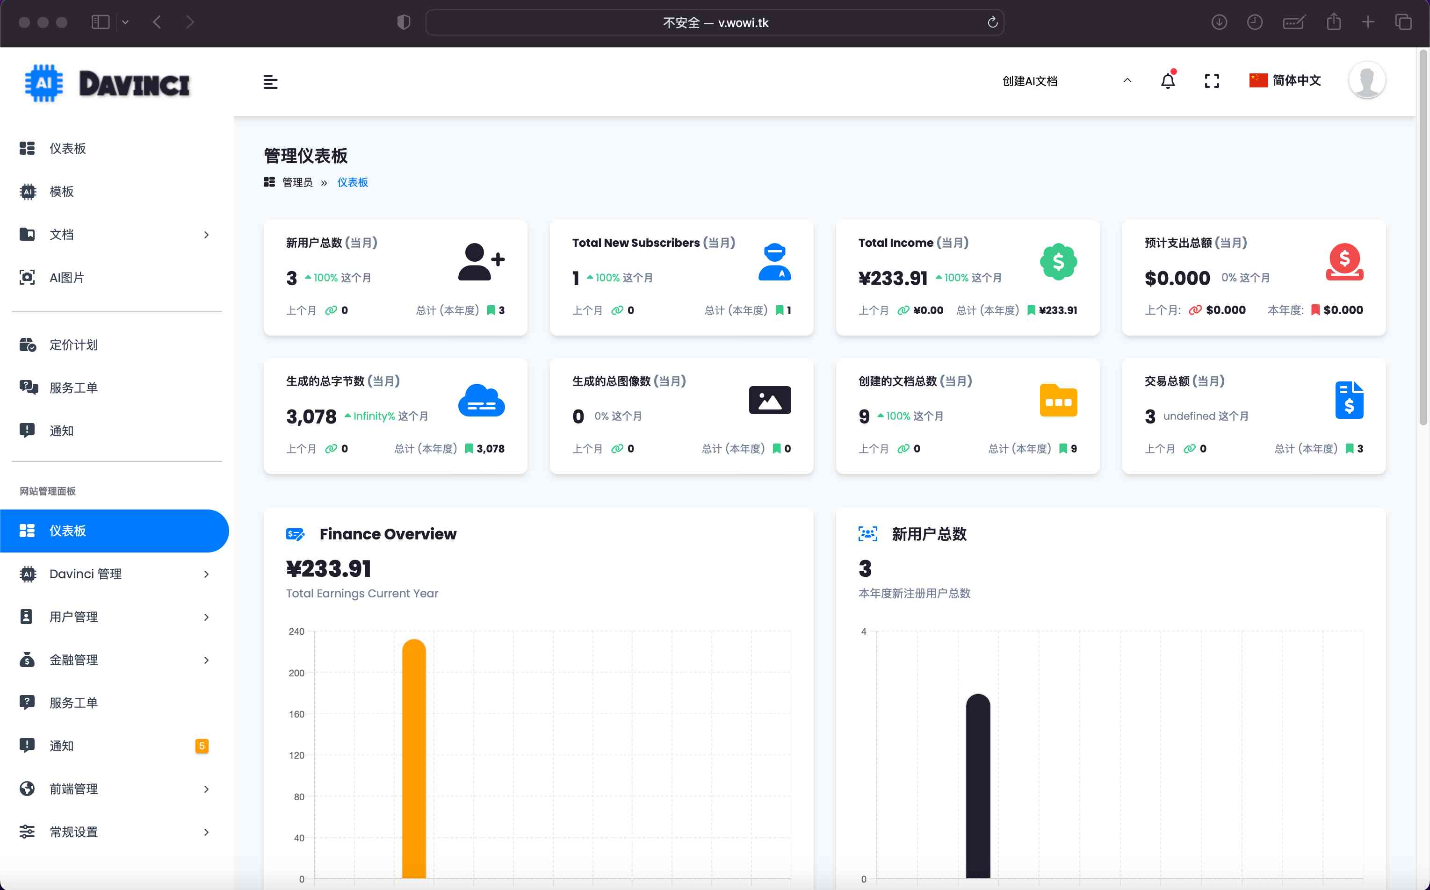Click the 管理员 breadcrumb text
The width and height of the screenshot is (1430, 890).
(297, 182)
